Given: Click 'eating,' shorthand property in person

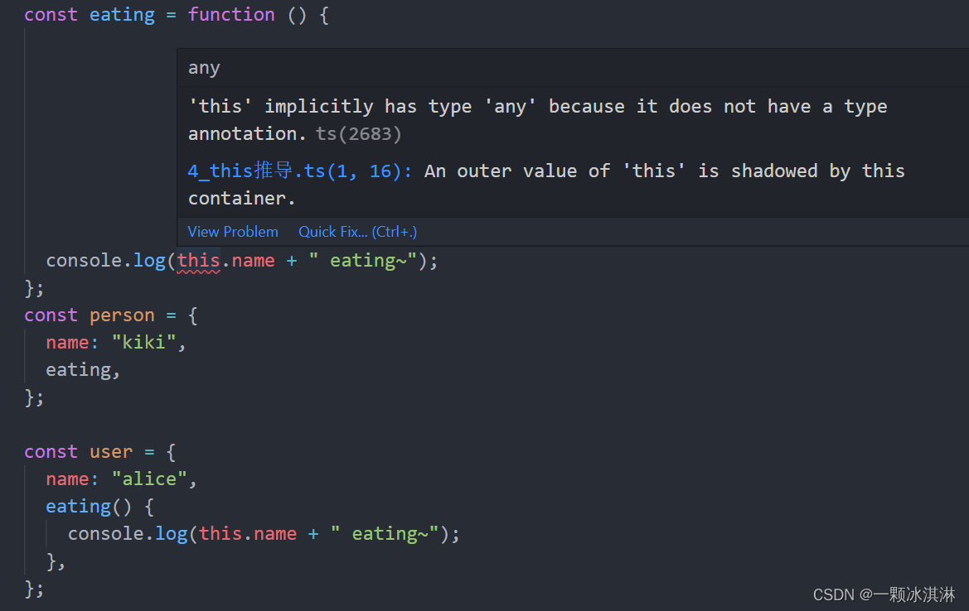Looking at the screenshot, I should point(78,369).
